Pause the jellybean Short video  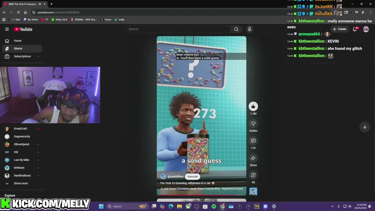[x=202, y=116]
